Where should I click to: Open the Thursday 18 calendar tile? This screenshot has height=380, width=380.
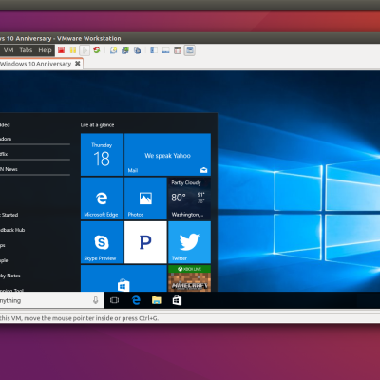coord(102,155)
